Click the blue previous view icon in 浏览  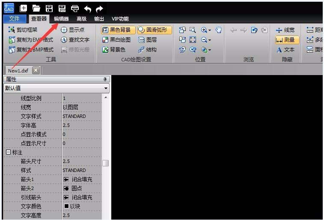tap(254, 30)
